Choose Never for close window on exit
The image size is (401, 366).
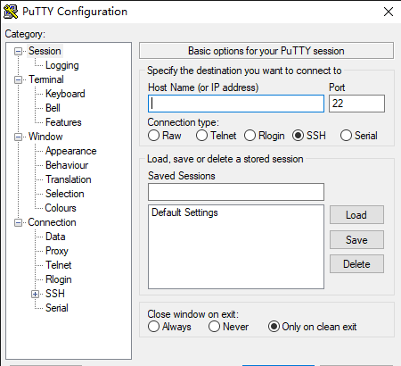pyautogui.click(x=214, y=327)
